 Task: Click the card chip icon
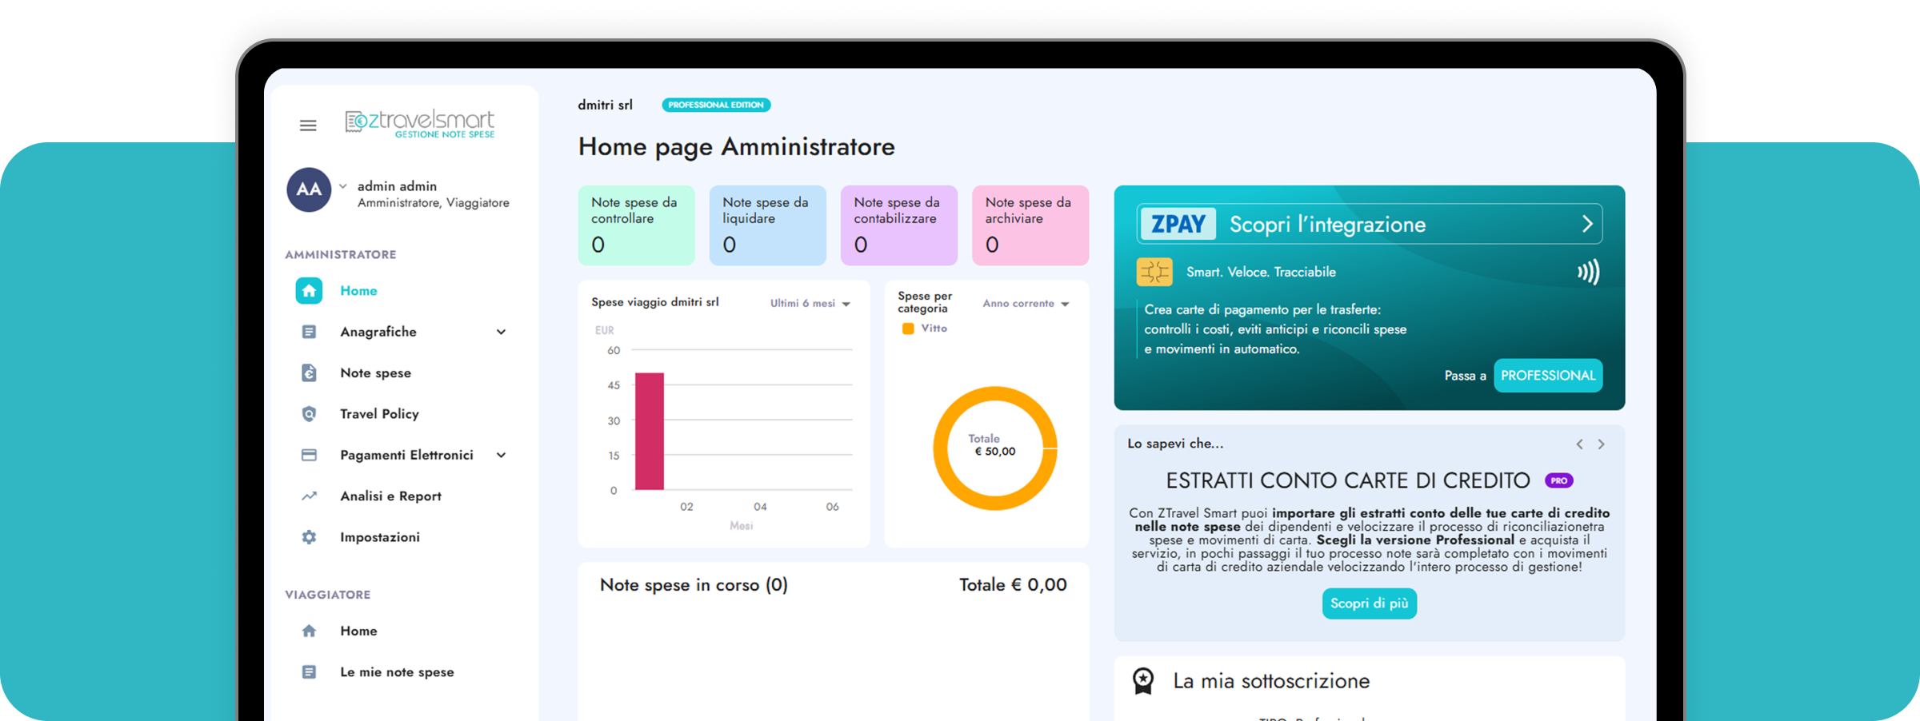click(1154, 272)
